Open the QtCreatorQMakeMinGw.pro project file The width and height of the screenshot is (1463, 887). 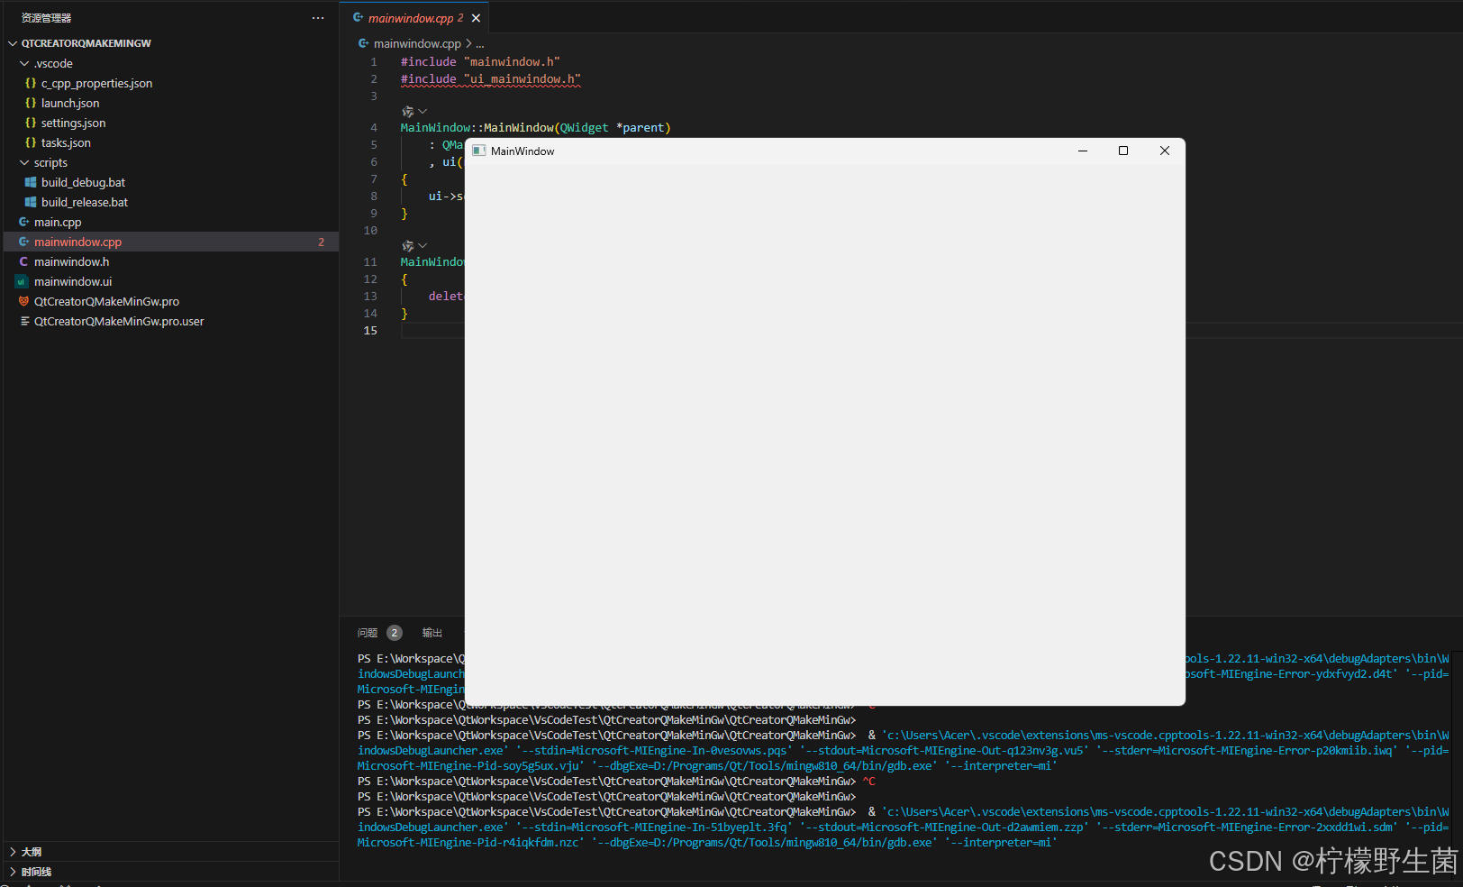pyautogui.click(x=106, y=301)
